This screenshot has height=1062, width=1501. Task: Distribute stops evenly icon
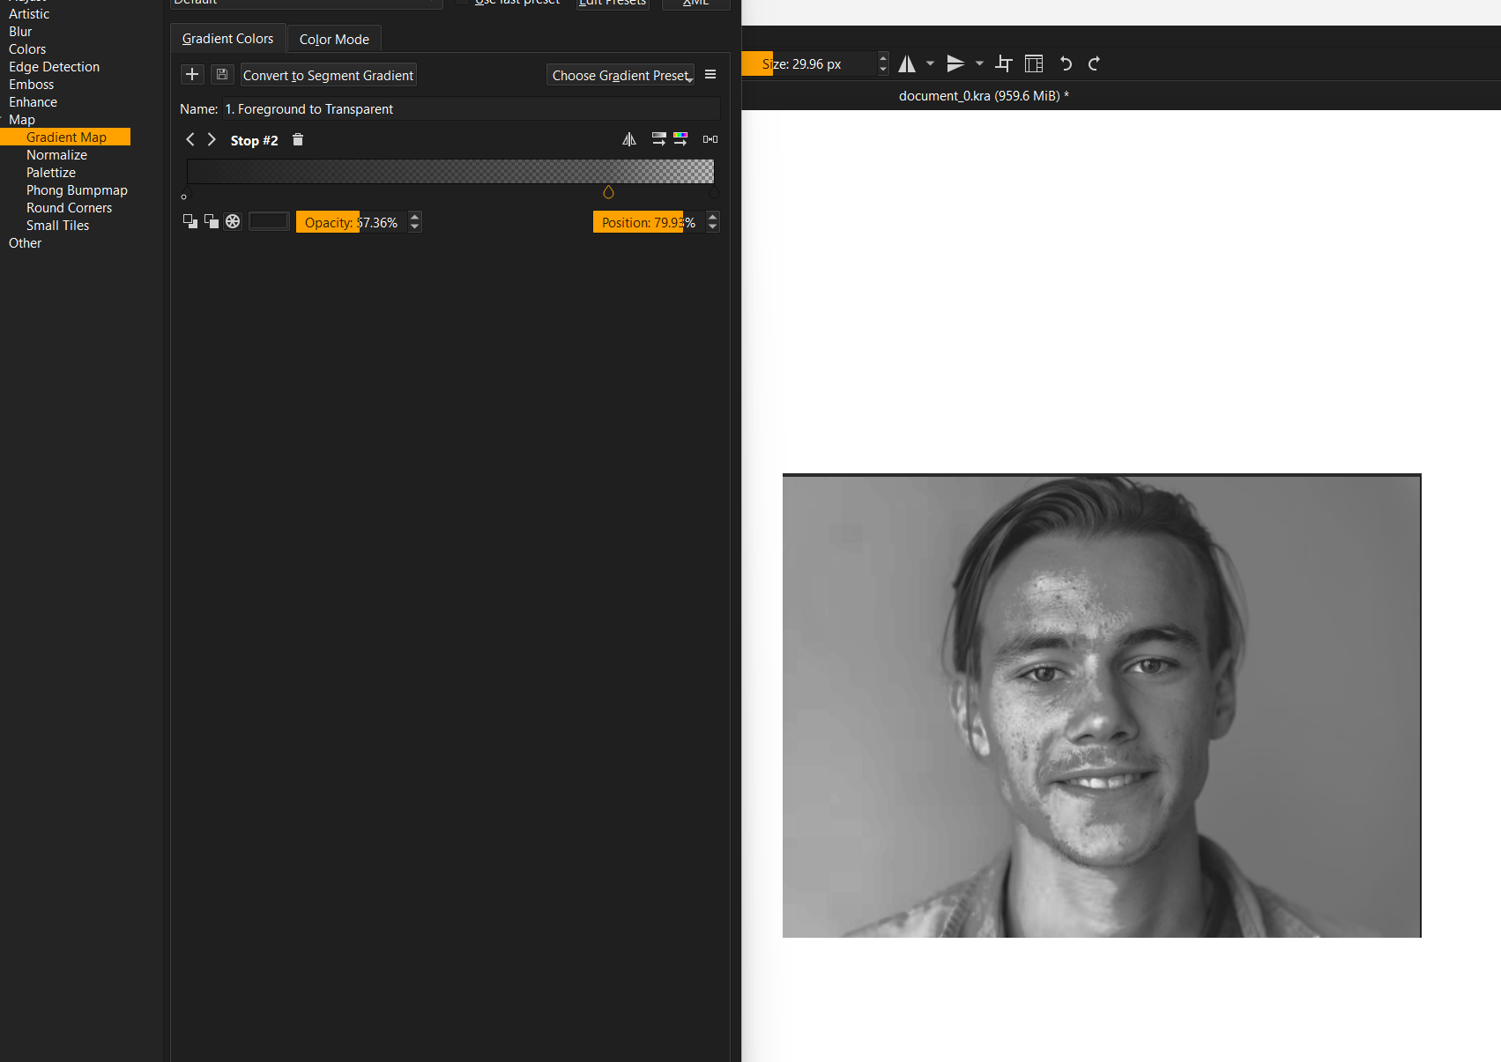pos(710,139)
